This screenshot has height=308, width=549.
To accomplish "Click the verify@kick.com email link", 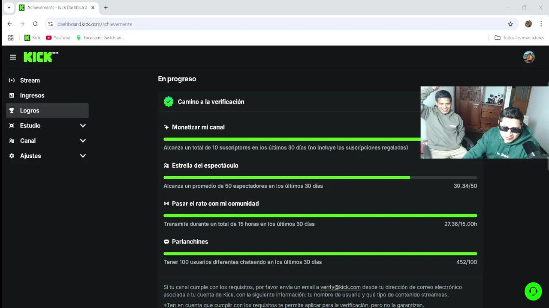I will [x=340, y=287].
